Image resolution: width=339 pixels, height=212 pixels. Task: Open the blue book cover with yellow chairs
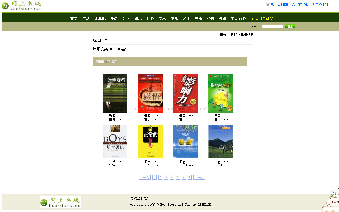pos(186,142)
